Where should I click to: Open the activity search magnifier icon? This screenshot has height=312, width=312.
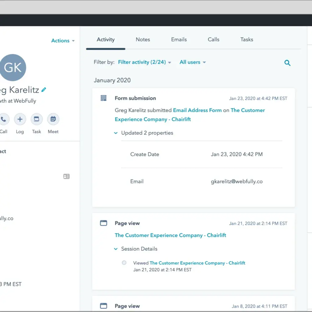[287, 63]
